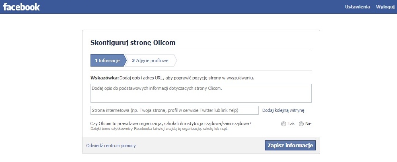Click 'Dodaj kolejną witrynę' link
Screen dimensions: 397x162
tap(283, 110)
